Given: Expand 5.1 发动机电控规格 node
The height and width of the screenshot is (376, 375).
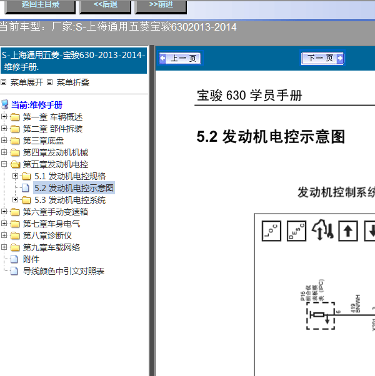Looking at the screenshot, I should pyautogui.click(x=16, y=176).
